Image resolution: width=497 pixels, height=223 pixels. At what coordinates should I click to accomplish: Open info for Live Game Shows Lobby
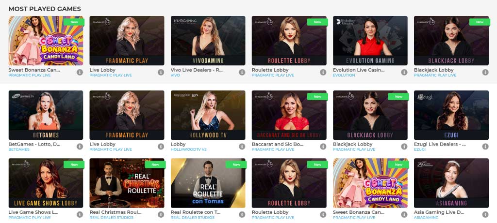[x=80, y=214]
